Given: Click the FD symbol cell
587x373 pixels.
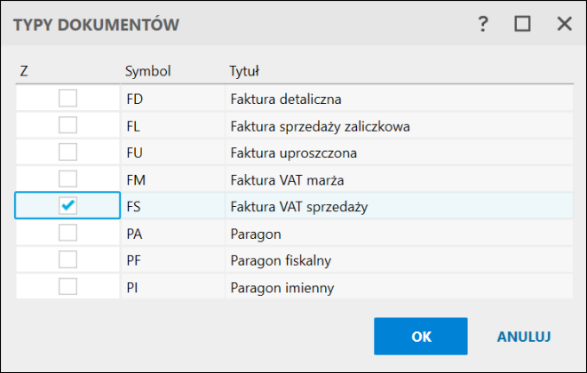Looking at the screenshot, I should coord(136,99).
